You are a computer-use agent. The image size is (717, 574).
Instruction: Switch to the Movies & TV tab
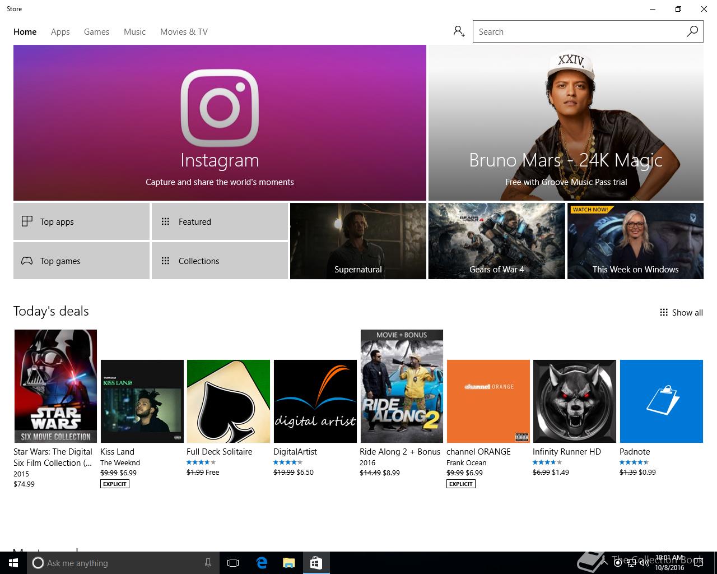point(184,32)
